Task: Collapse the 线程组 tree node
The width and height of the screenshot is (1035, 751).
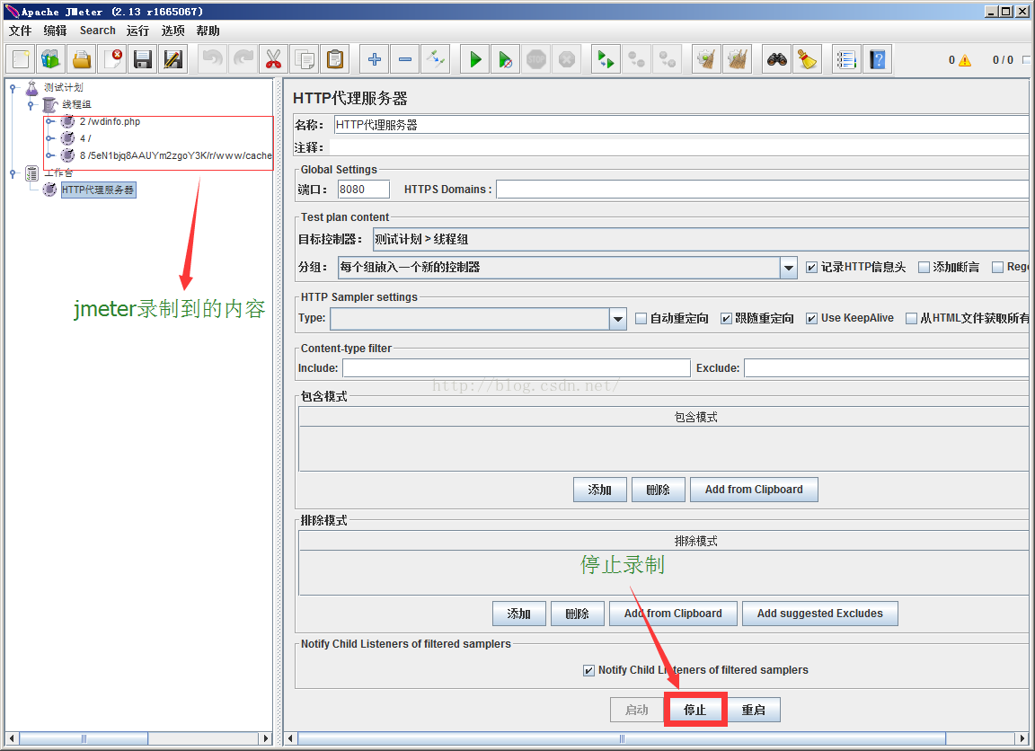Action: [31, 105]
